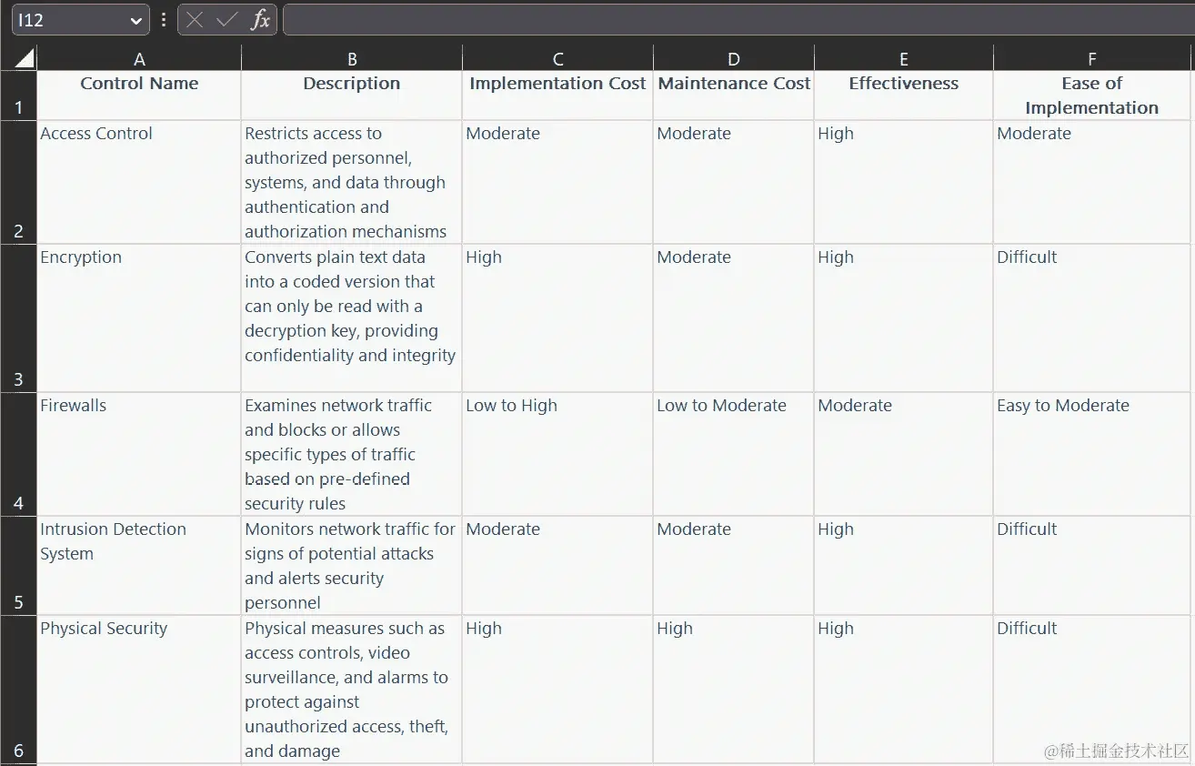This screenshot has height=766, width=1195.
Task: Select Encryption's Implementation Cost 'High' cell
Action: click(x=557, y=318)
